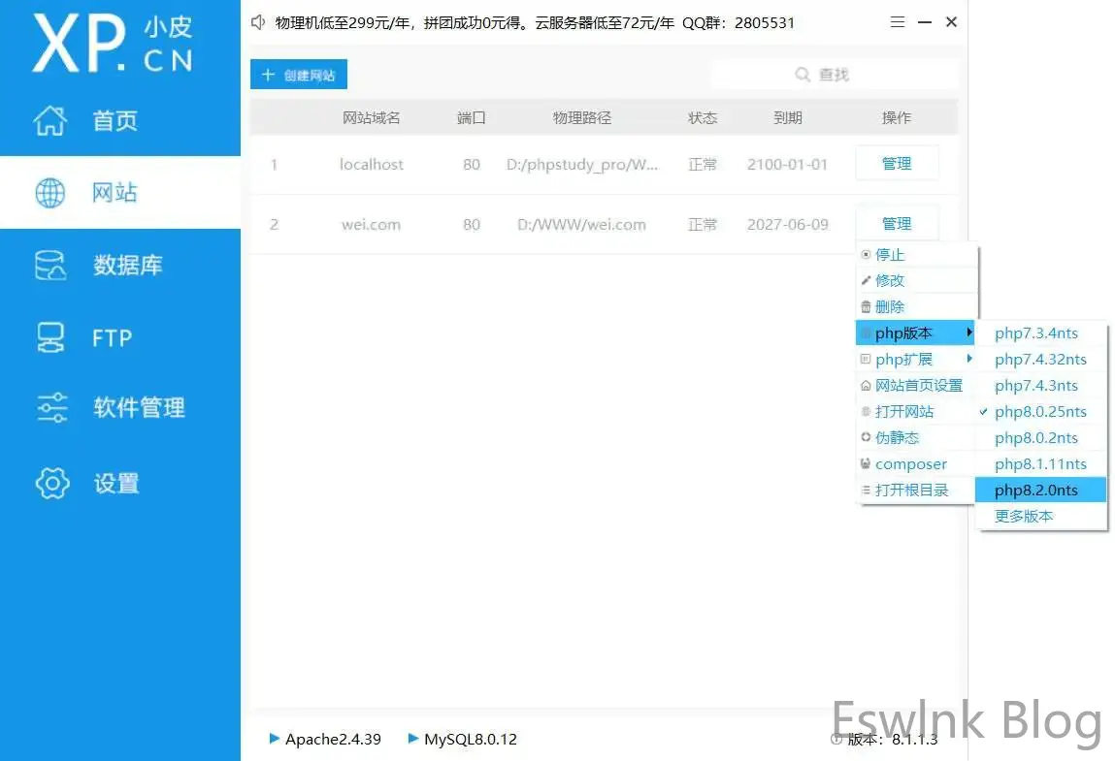Open 软件管理 sliders icon
This screenshot has height=761, width=1115.
click(x=52, y=408)
